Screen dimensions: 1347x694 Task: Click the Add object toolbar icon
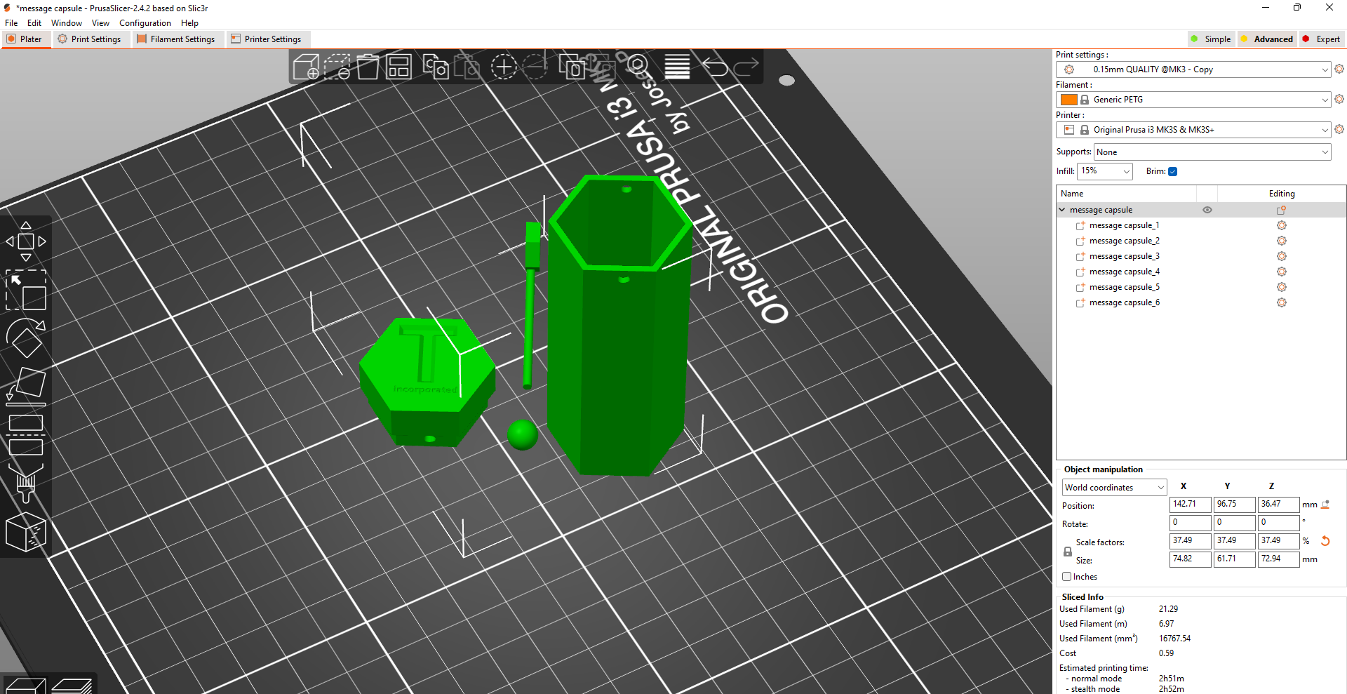pos(306,67)
